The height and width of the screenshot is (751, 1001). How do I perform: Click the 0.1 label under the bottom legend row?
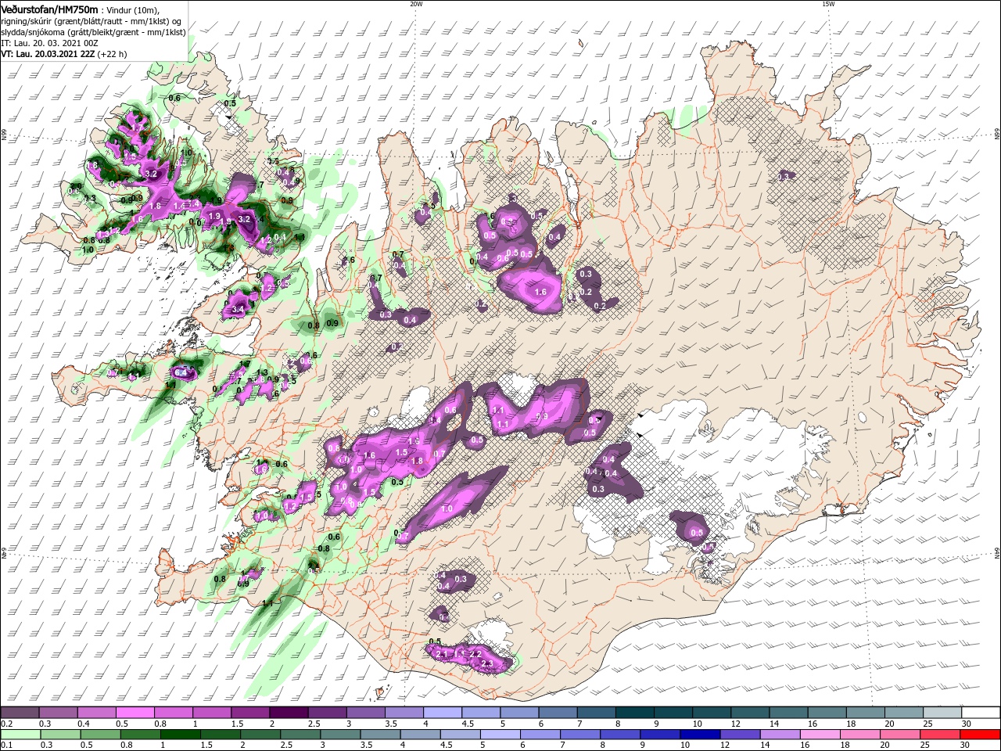[x=6, y=745]
